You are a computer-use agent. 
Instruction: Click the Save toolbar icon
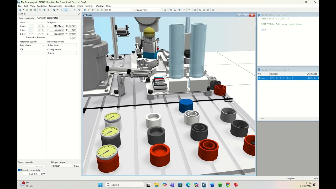[x=31, y=10]
